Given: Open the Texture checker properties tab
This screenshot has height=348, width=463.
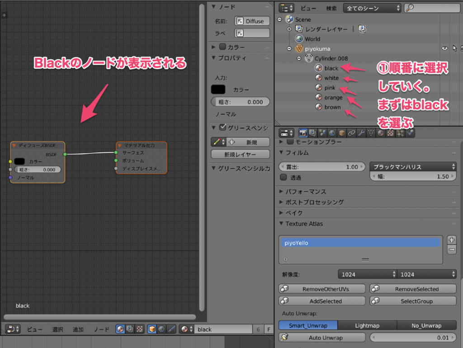Looking at the screenshot, I should (390, 133).
